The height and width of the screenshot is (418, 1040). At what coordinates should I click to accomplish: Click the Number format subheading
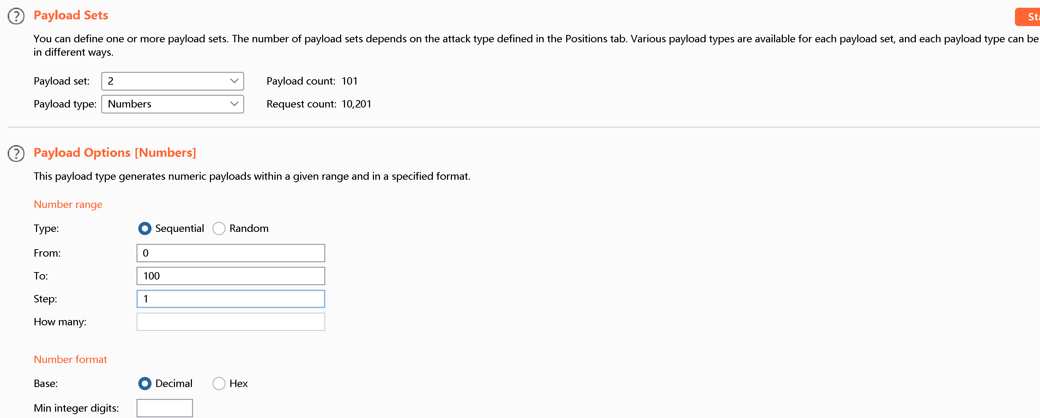pyautogui.click(x=70, y=359)
